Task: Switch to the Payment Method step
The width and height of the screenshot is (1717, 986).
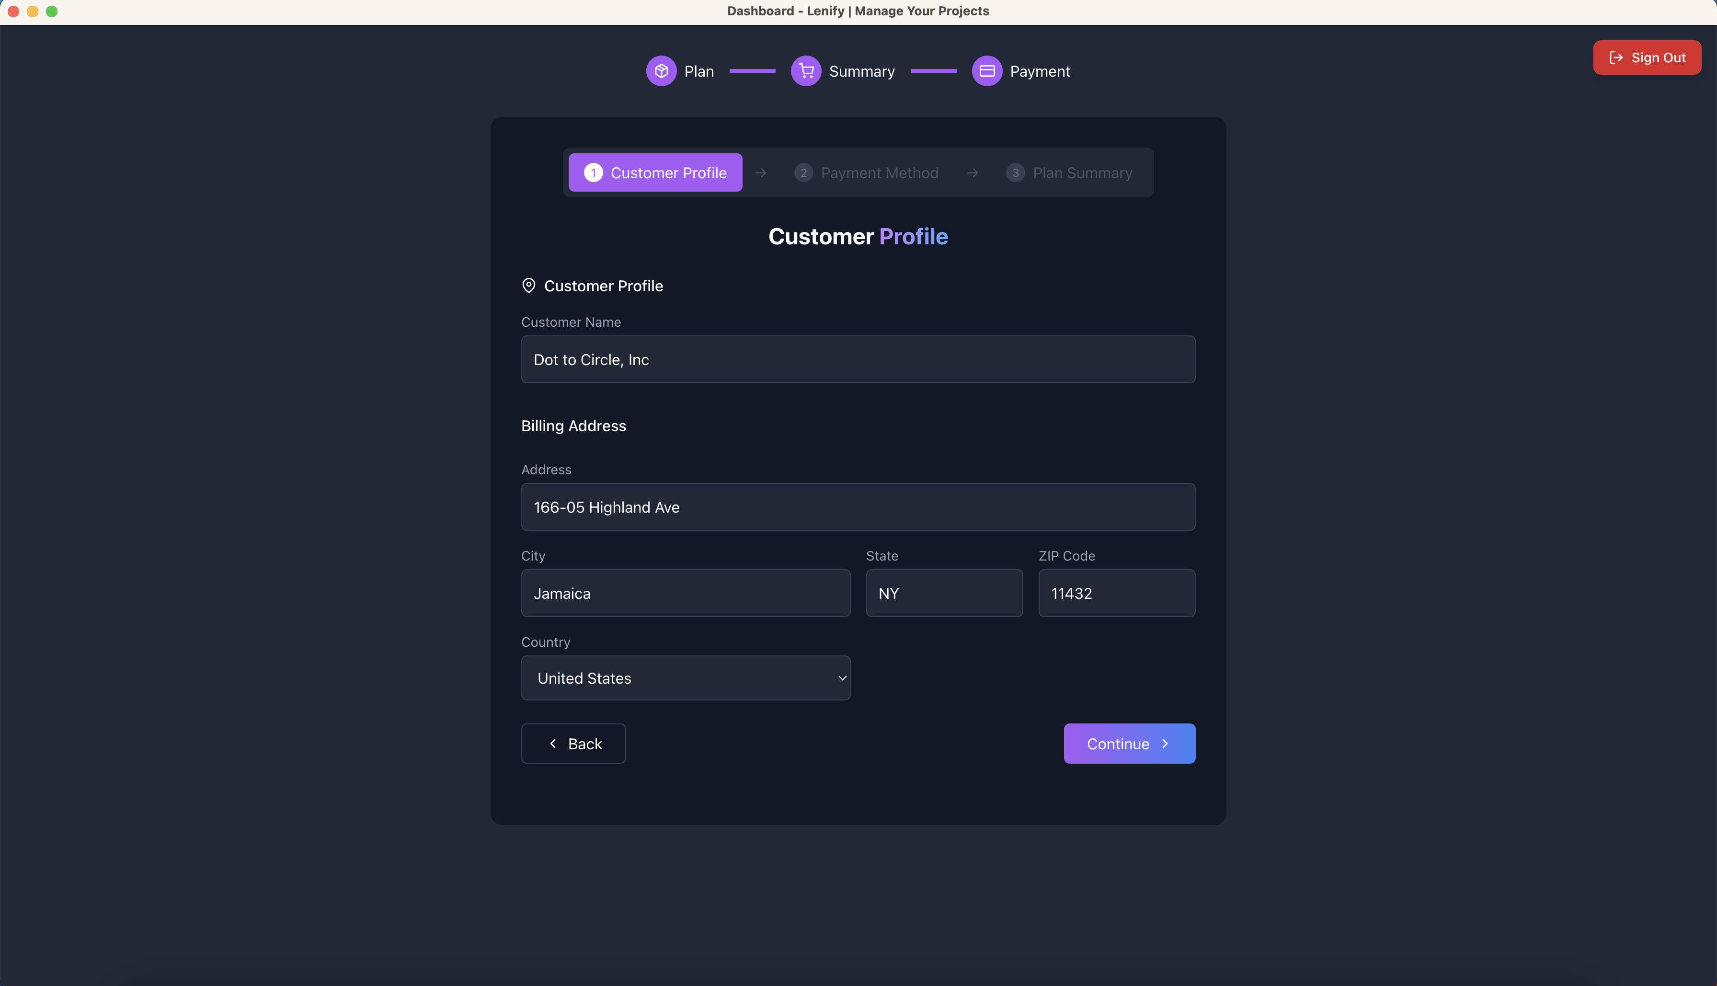Action: [867, 172]
